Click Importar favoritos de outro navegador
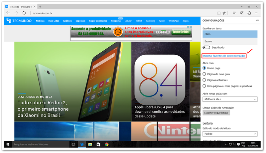Screen dimensions: 266x153 tap(224, 56)
